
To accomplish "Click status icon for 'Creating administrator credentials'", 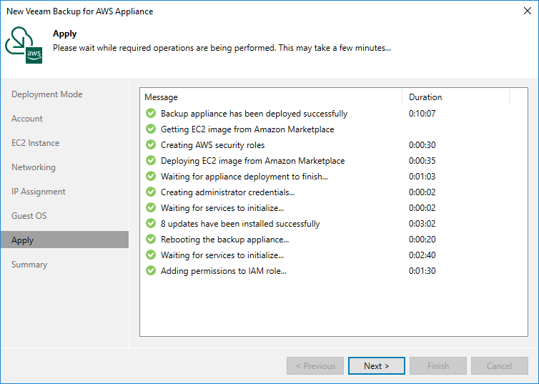I will (x=151, y=192).
